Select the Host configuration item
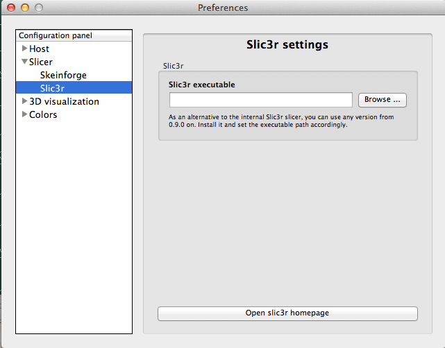The height and width of the screenshot is (348, 445). pos(39,49)
